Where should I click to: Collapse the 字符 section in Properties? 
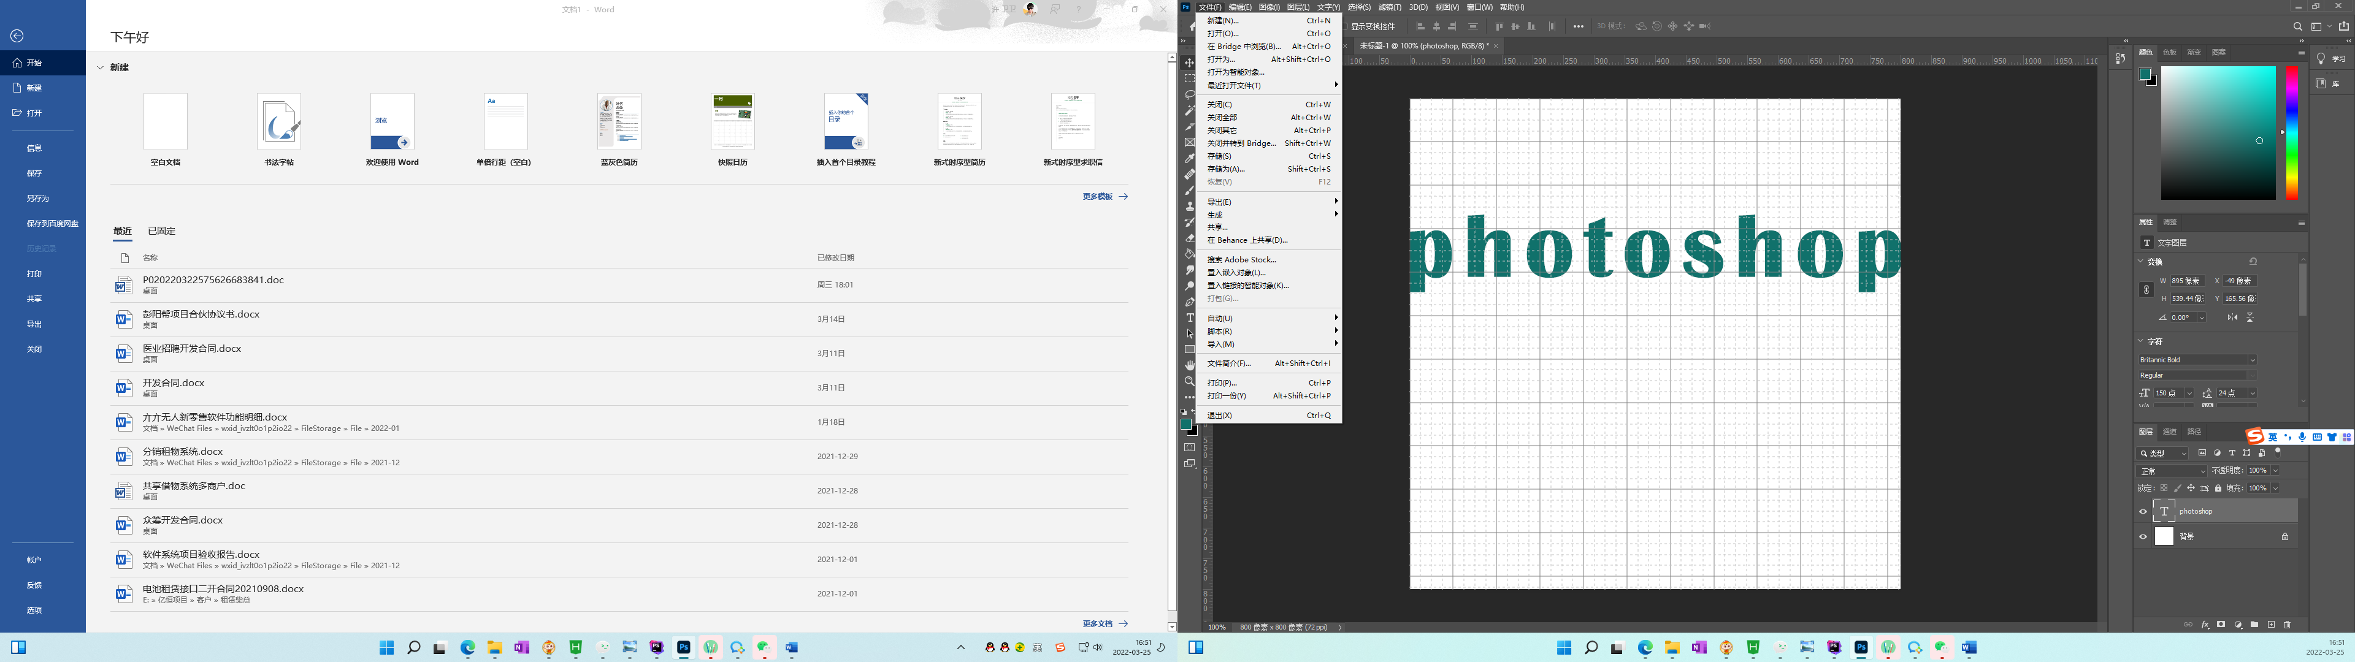[2141, 341]
